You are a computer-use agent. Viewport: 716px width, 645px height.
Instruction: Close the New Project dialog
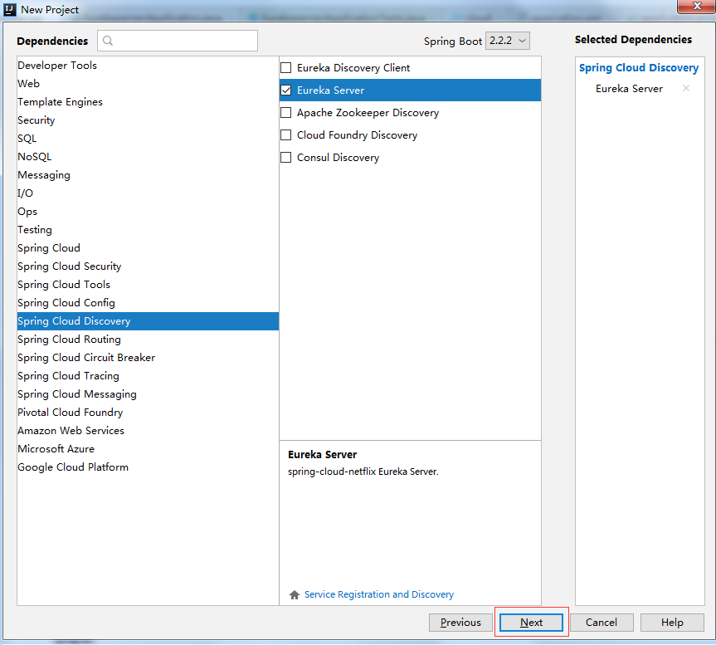tap(696, 7)
